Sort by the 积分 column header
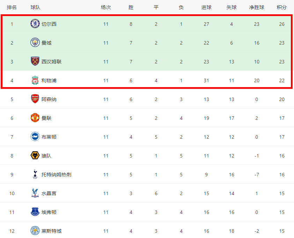This screenshot has height=238, width=294. [282, 7]
